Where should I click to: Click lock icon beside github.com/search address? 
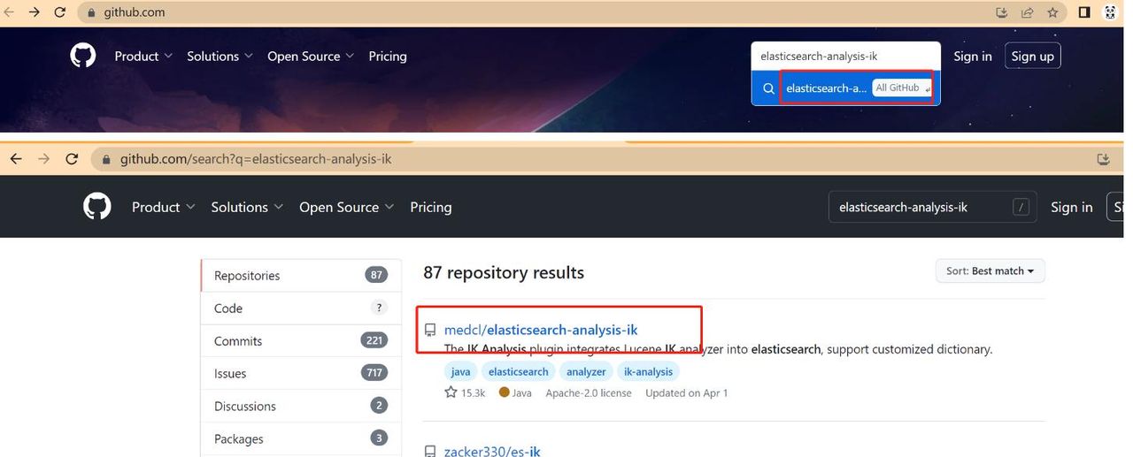click(x=107, y=160)
